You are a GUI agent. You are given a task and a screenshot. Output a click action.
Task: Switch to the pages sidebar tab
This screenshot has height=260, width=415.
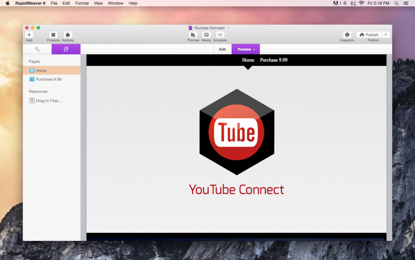point(66,49)
